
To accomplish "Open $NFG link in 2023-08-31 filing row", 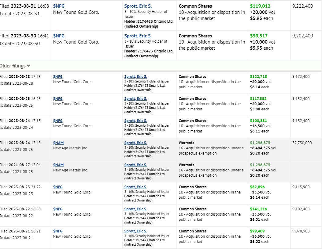I will [59, 6].
